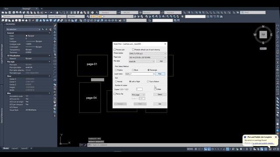Switch to the Layout1 tab
The height and width of the screenshot is (157, 280).
point(14,148)
